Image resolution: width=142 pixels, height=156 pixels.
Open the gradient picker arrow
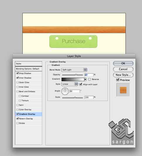[85, 79]
